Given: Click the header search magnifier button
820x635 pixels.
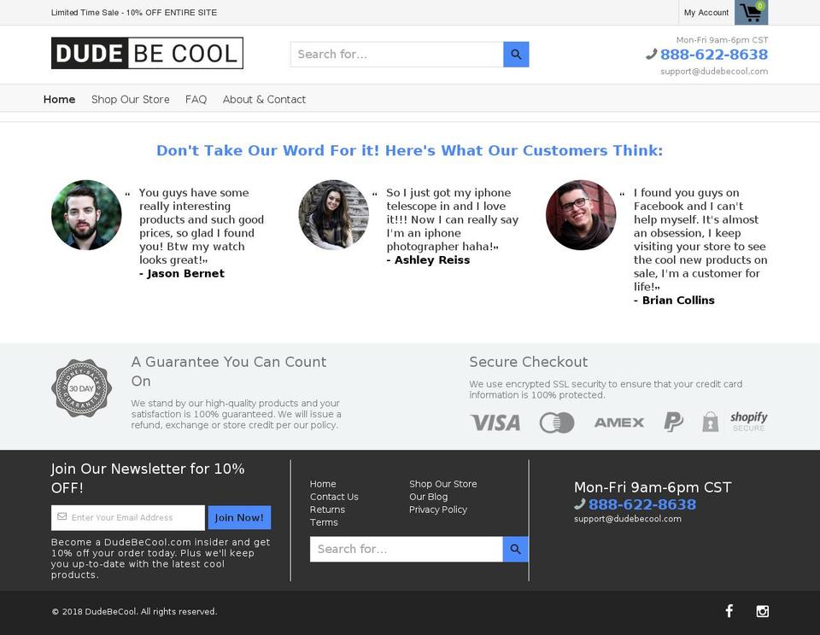Looking at the screenshot, I should point(516,55).
